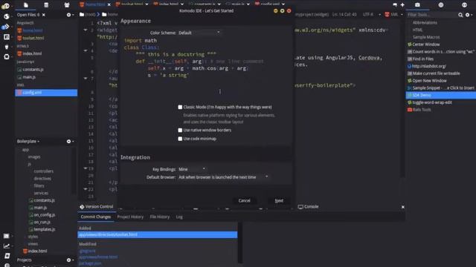
Task: Collapse code fold at line 19
Action: [86, 168]
